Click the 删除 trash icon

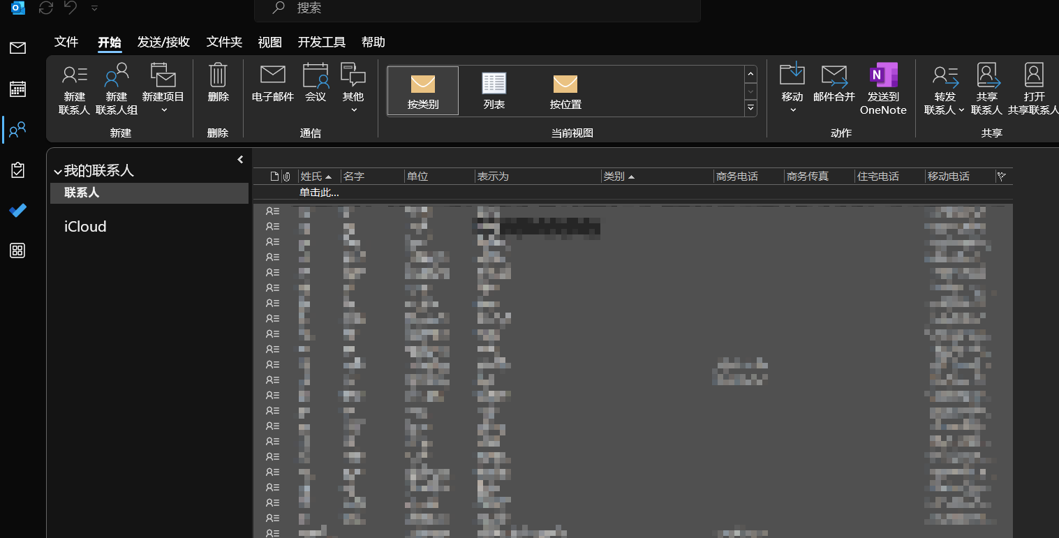point(219,84)
